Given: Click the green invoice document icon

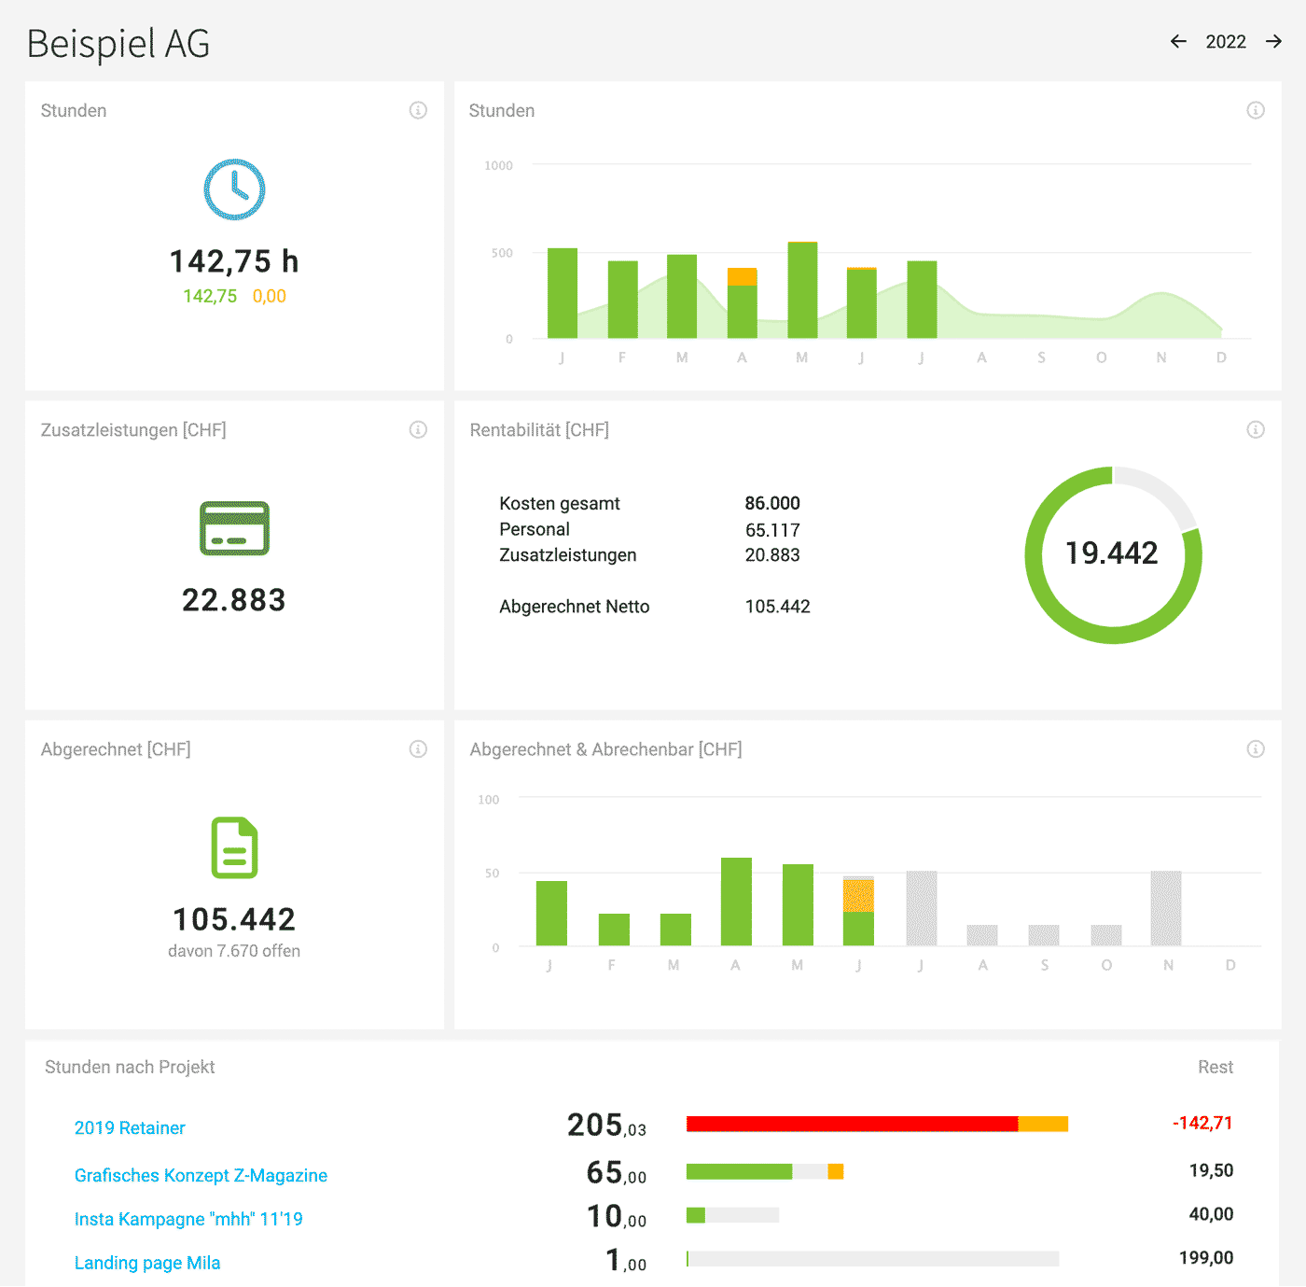Looking at the screenshot, I should (x=234, y=847).
